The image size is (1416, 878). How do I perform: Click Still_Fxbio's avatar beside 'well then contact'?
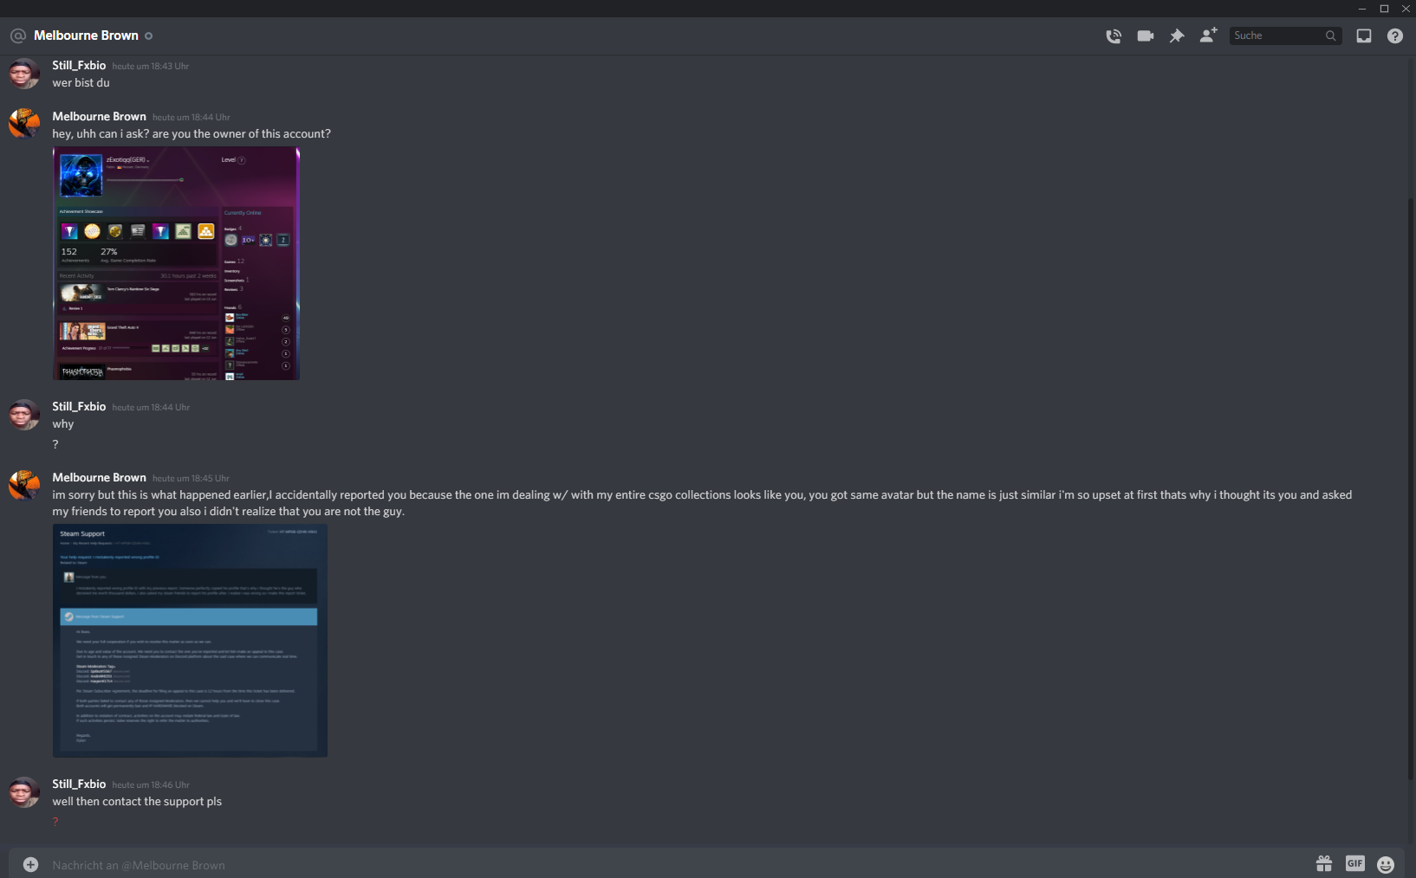point(24,792)
